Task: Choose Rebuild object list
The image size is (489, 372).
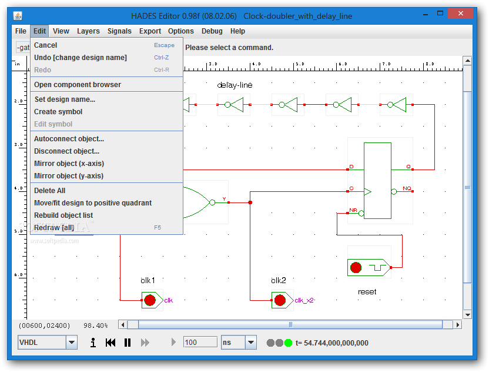Action: click(x=106, y=215)
